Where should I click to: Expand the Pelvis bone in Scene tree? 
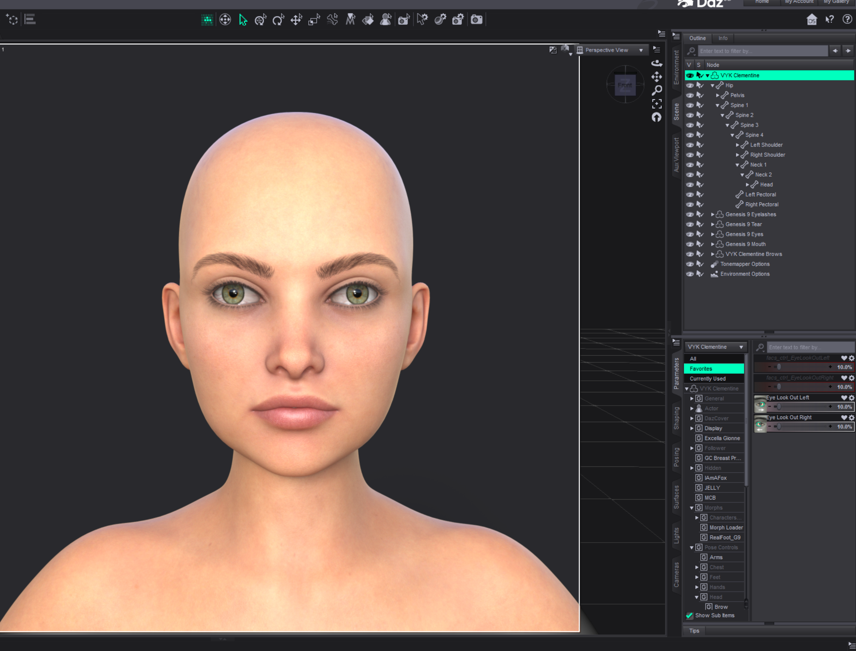[x=718, y=95]
